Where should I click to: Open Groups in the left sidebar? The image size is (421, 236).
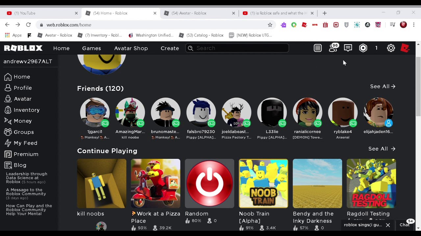coord(19,132)
